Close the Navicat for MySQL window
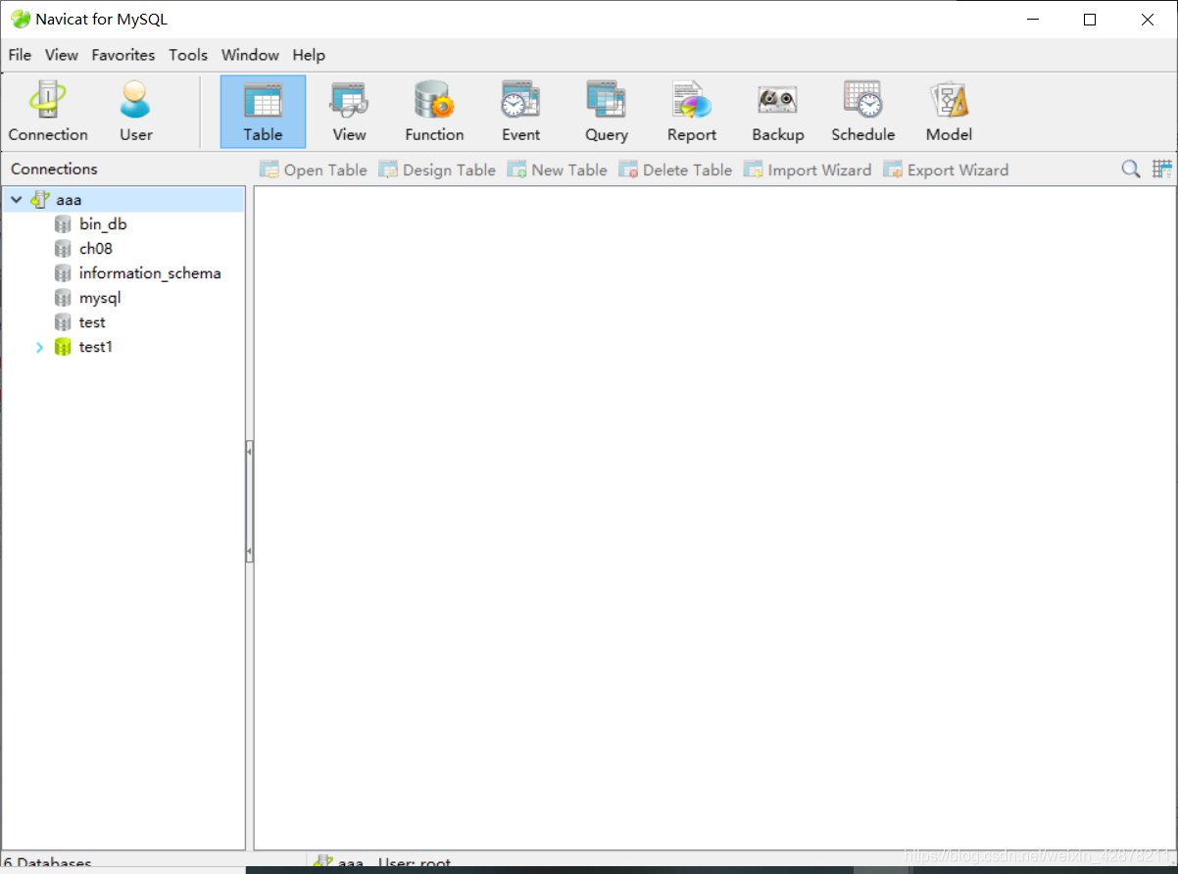 pyautogui.click(x=1148, y=19)
